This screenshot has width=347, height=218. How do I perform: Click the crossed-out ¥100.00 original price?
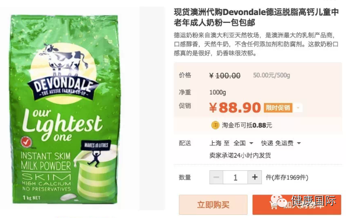click(x=225, y=76)
